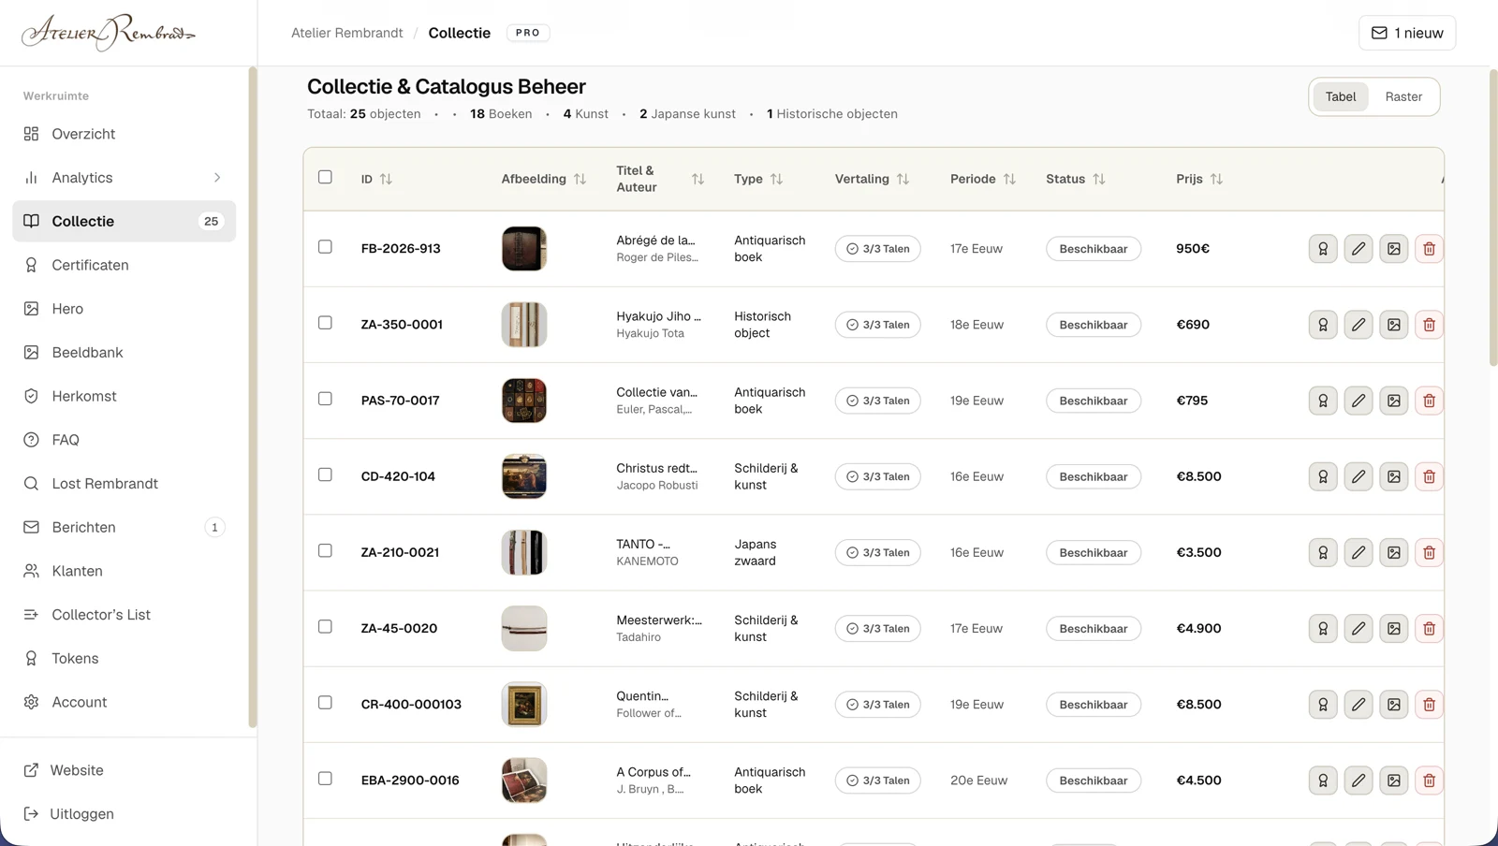
Task: Toggle the select-all checkbox in table header
Action: click(x=325, y=177)
